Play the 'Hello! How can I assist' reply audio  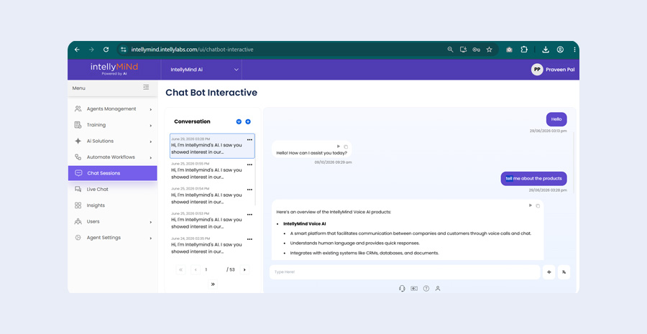pos(339,147)
